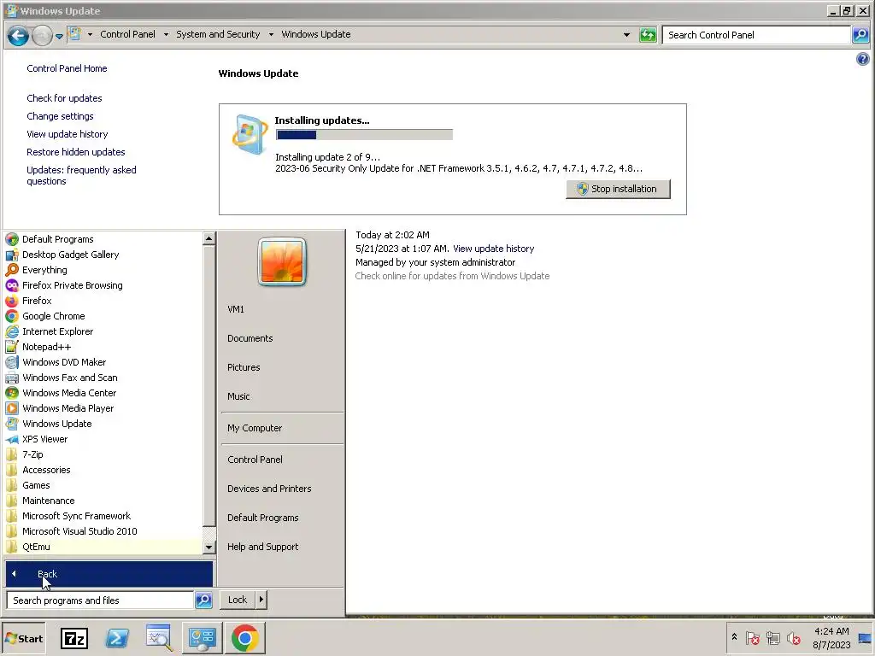This screenshot has height=656, width=875.
Task: Open address bar history dropdown
Action: tap(626, 35)
